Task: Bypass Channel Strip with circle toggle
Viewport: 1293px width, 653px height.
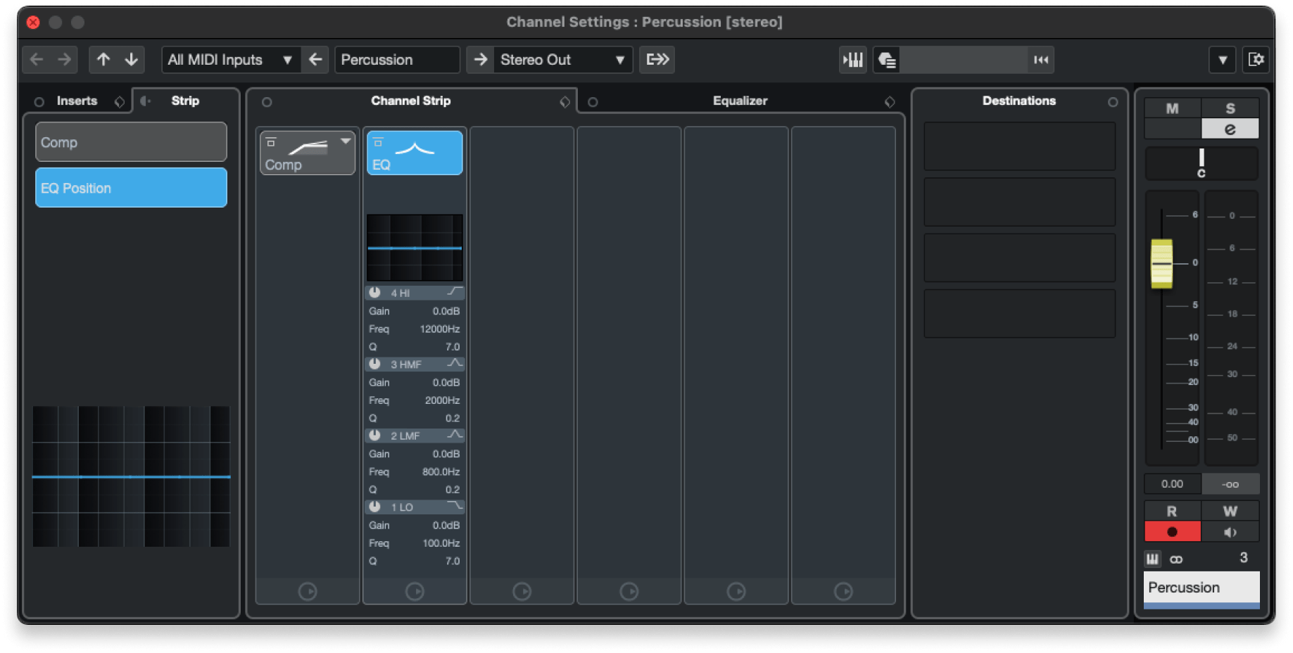Action: pos(267,102)
